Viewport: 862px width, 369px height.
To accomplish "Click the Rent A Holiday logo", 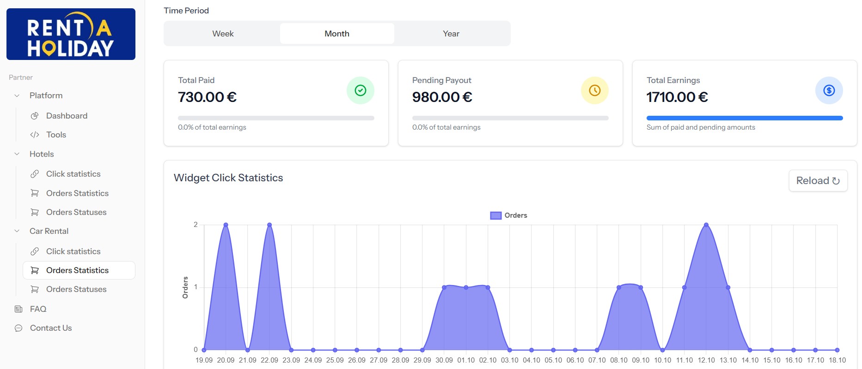I will (71, 34).
